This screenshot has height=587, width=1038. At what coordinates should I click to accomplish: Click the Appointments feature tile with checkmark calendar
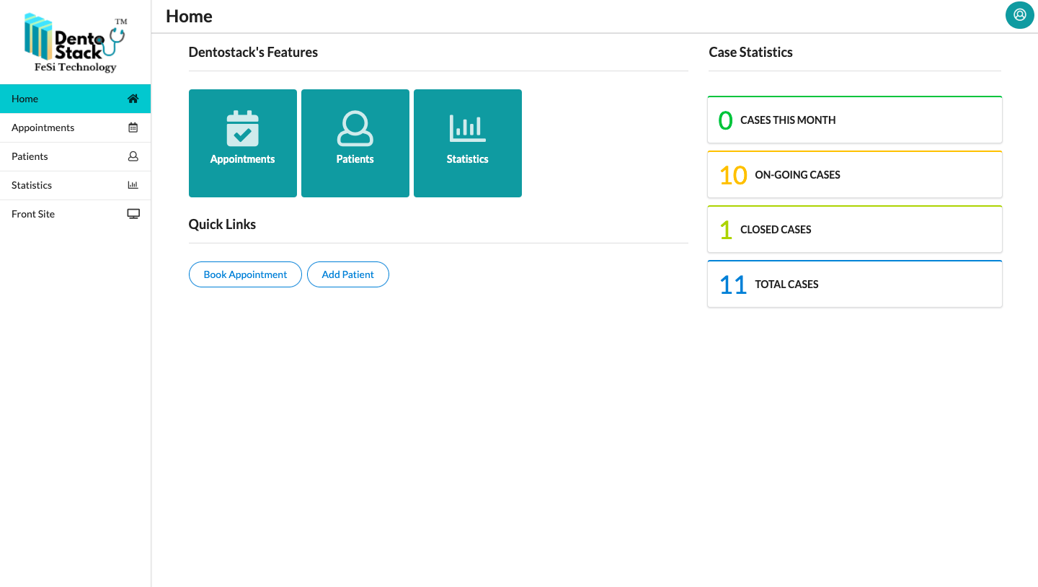tap(242, 143)
